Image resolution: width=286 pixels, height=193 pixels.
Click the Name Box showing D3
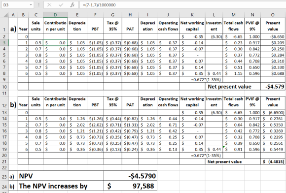click(18, 5)
